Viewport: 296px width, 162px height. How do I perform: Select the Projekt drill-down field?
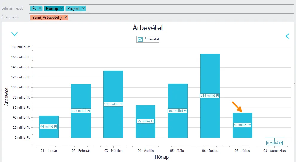74,9
